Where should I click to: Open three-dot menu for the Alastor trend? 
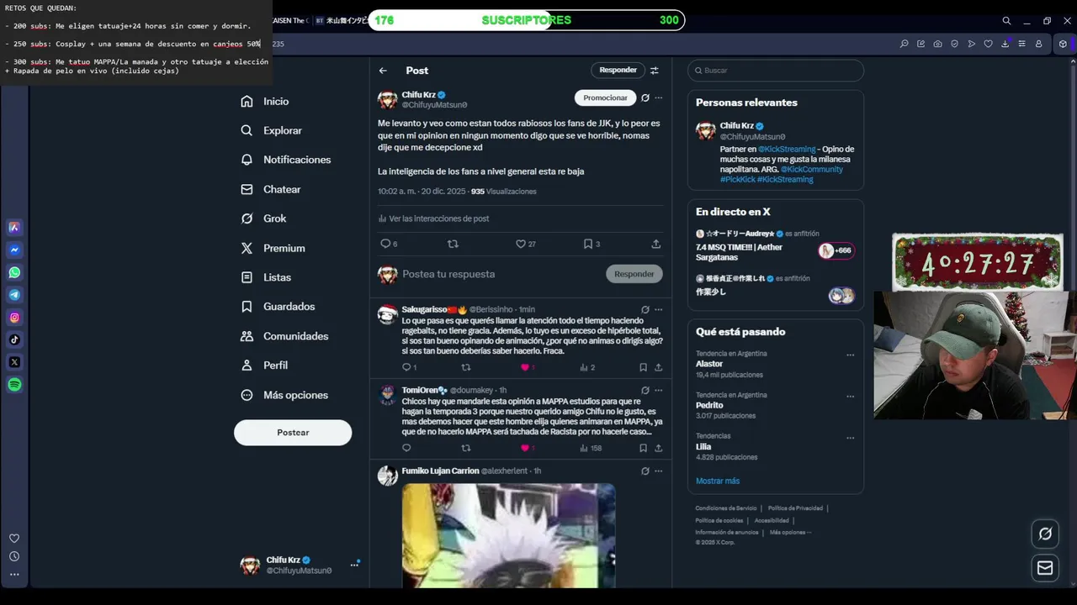tap(850, 355)
